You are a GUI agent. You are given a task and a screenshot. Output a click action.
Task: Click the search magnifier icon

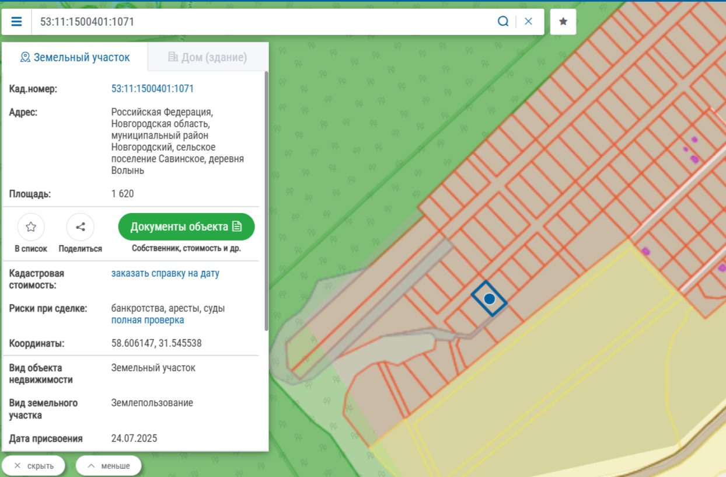[x=503, y=22]
